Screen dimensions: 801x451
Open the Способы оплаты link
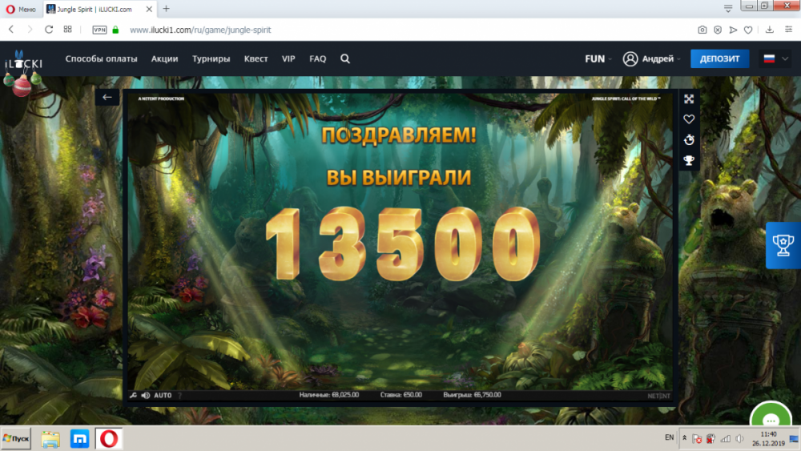click(101, 58)
